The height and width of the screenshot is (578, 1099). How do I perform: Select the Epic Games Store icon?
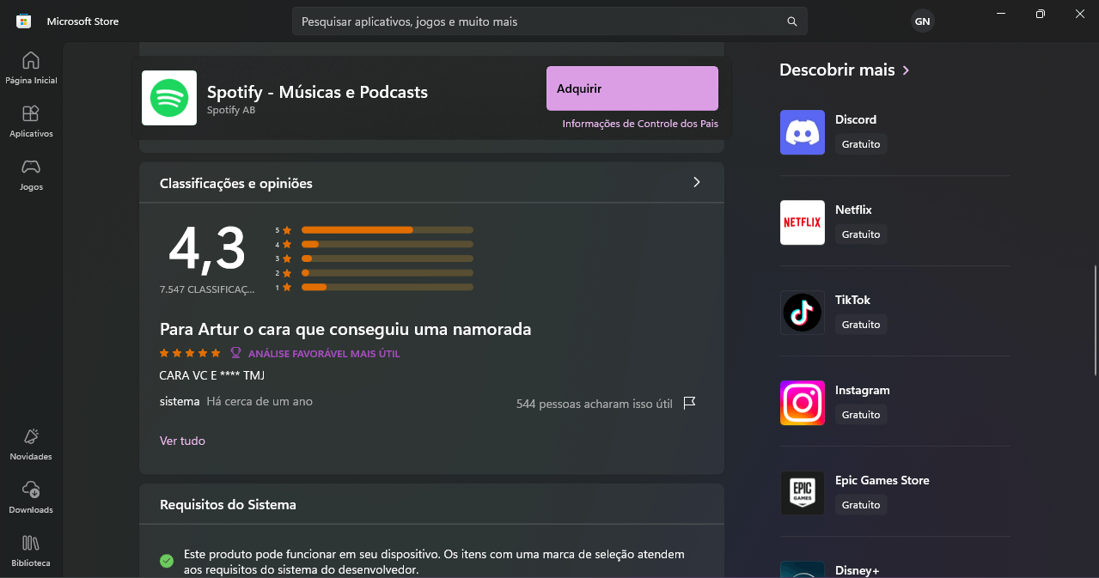tap(802, 493)
